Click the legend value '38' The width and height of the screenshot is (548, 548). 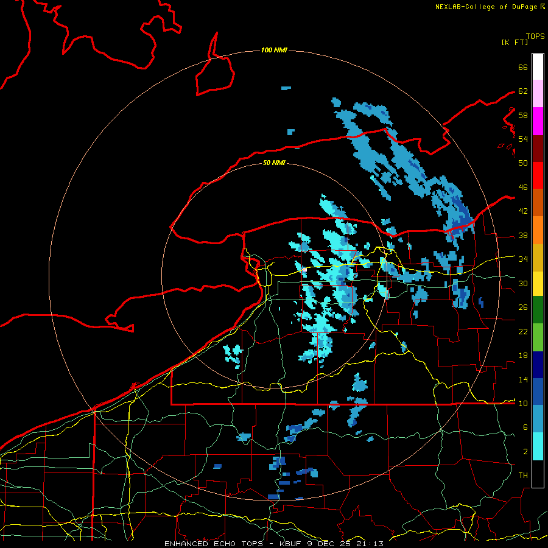pos(523,236)
